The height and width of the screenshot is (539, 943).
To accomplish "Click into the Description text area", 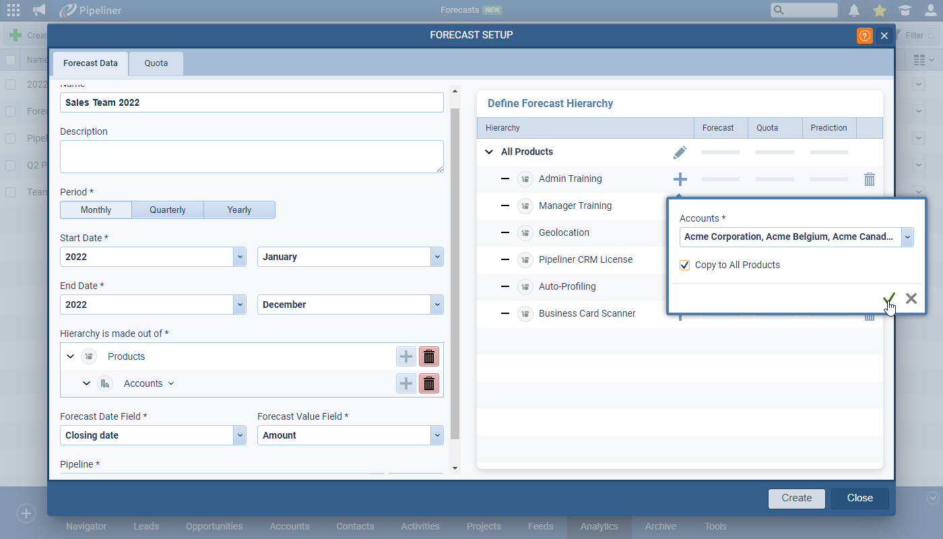I will pyautogui.click(x=251, y=156).
